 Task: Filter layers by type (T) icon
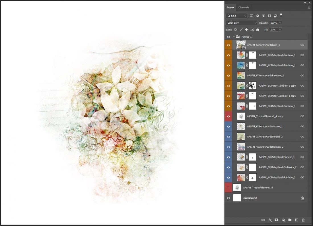coord(263,16)
